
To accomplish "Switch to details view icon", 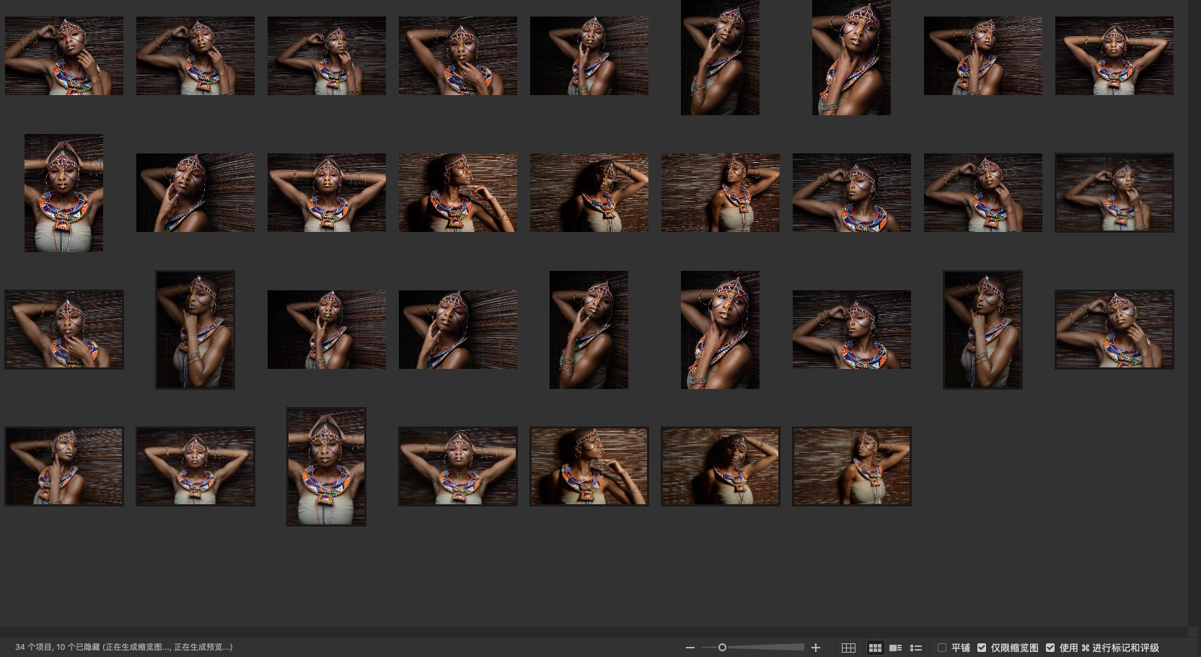I will (x=895, y=648).
